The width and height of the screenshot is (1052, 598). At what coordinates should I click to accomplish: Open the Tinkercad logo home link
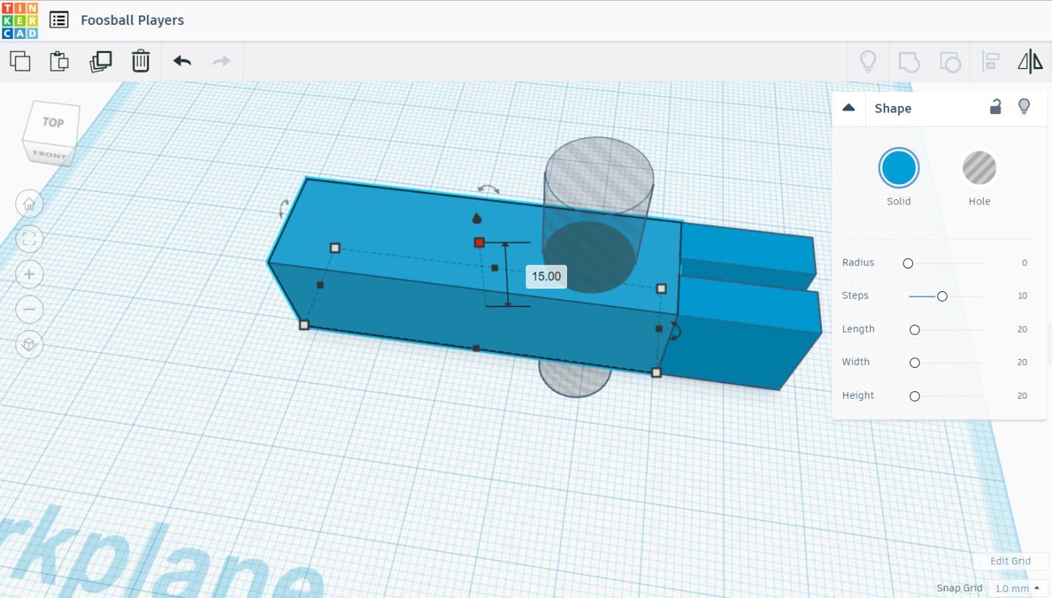[20, 20]
